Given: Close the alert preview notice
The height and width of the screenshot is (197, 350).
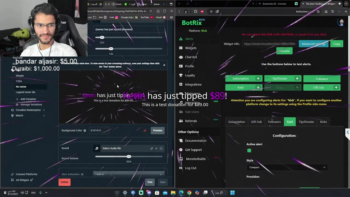Looking at the screenshot, I should tap(164, 65).
